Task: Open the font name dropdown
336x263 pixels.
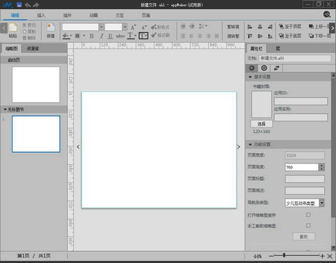Action: 101,27
